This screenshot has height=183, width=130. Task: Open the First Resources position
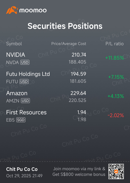point(65,116)
